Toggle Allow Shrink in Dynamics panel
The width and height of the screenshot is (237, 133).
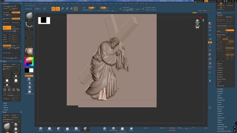[x=7, y=23]
